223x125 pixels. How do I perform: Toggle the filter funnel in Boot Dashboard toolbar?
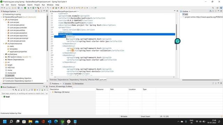pyautogui.click(x=40, y=90)
